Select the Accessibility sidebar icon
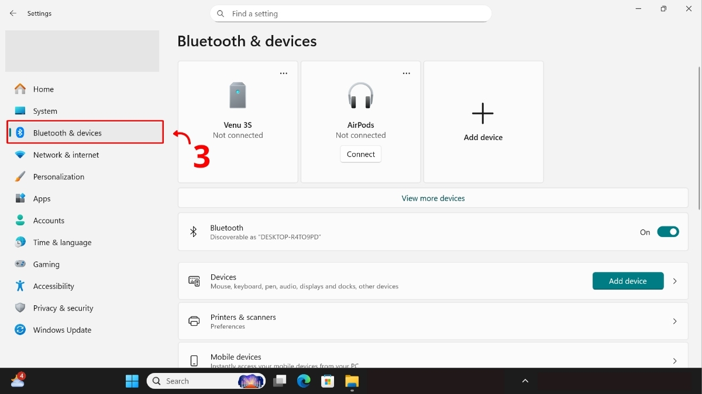 tap(19, 286)
